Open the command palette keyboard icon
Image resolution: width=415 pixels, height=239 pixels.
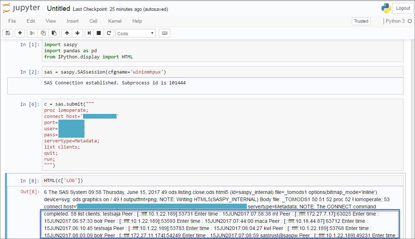(165, 33)
